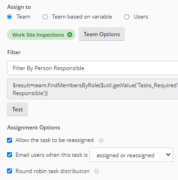This screenshot has width=178, height=180.
Task: Open help icon beside Round robin distribution
Action: point(96,171)
